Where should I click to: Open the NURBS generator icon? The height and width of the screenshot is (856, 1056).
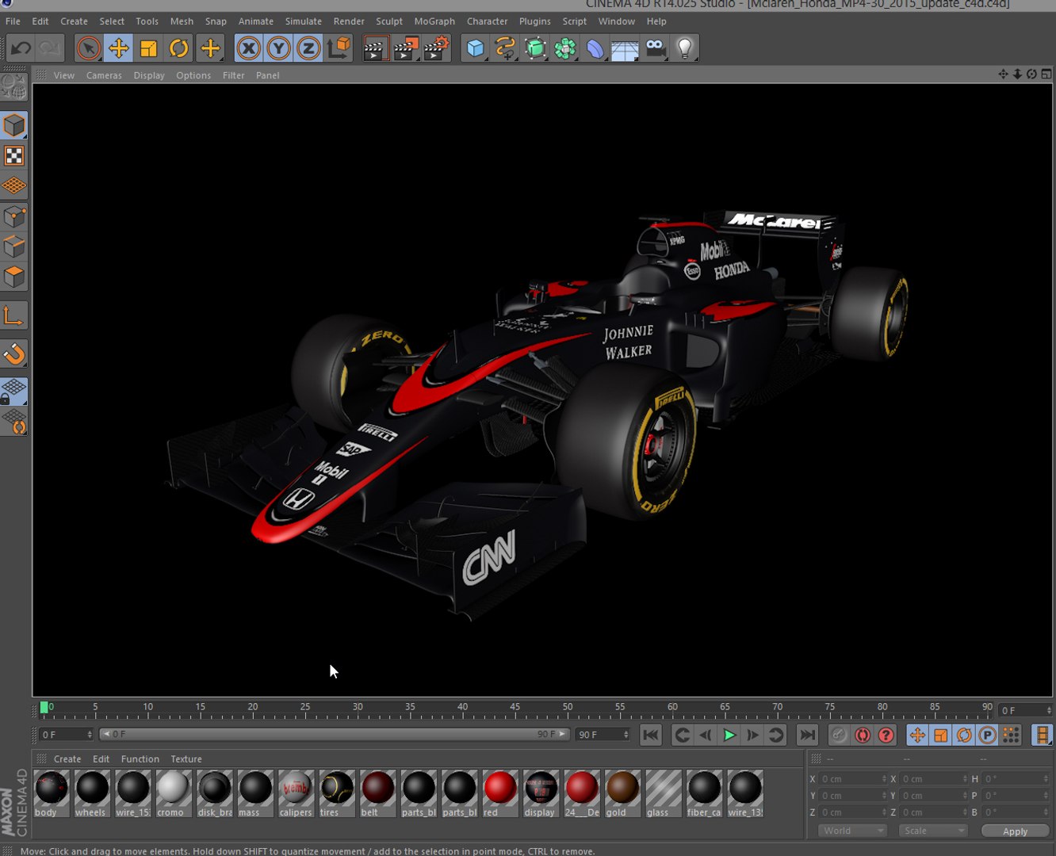tap(535, 48)
